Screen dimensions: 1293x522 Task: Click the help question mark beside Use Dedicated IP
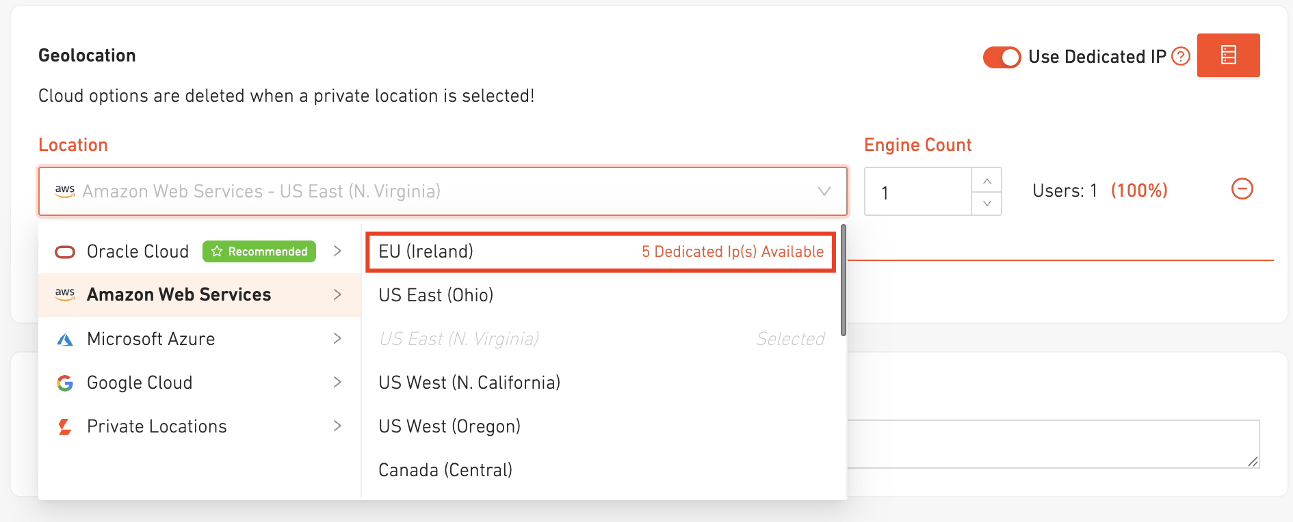coord(1181,56)
